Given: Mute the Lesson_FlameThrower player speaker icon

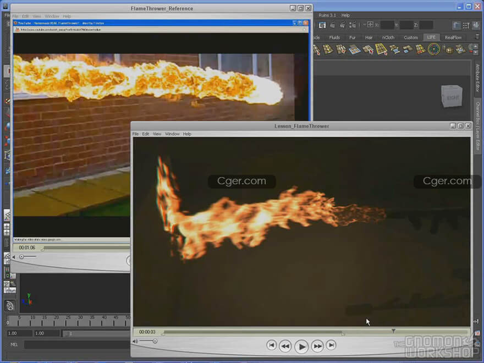Looking at the screenshot, I should [135, 341].
